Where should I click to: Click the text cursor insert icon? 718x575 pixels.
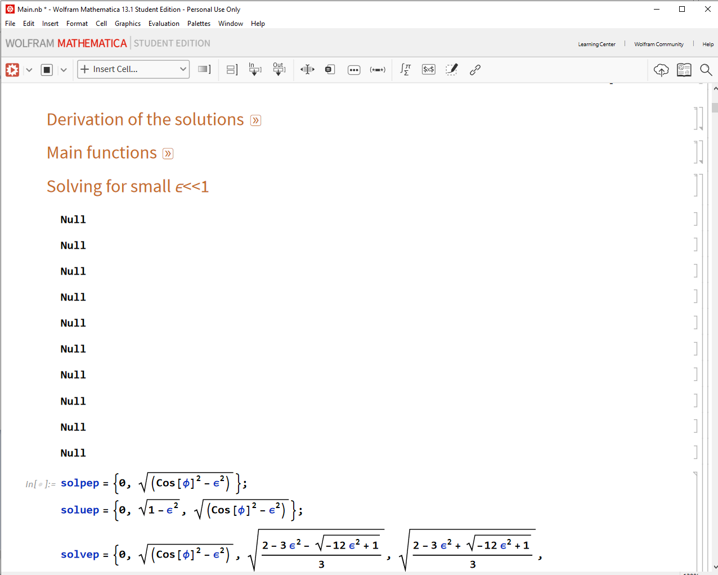click(307, 70)
